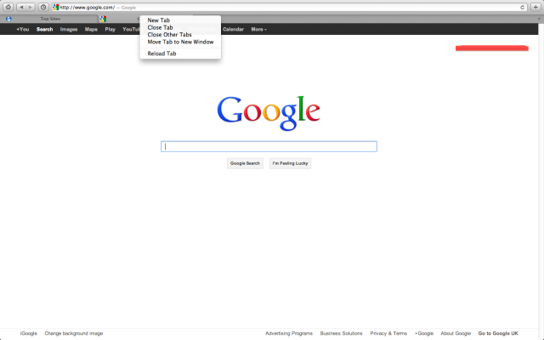Open the history clock button
This screenshot has height=340, width=544.
point(43,7)
